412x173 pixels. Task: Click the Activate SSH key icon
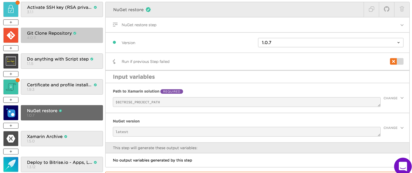[x=11, y=10]
